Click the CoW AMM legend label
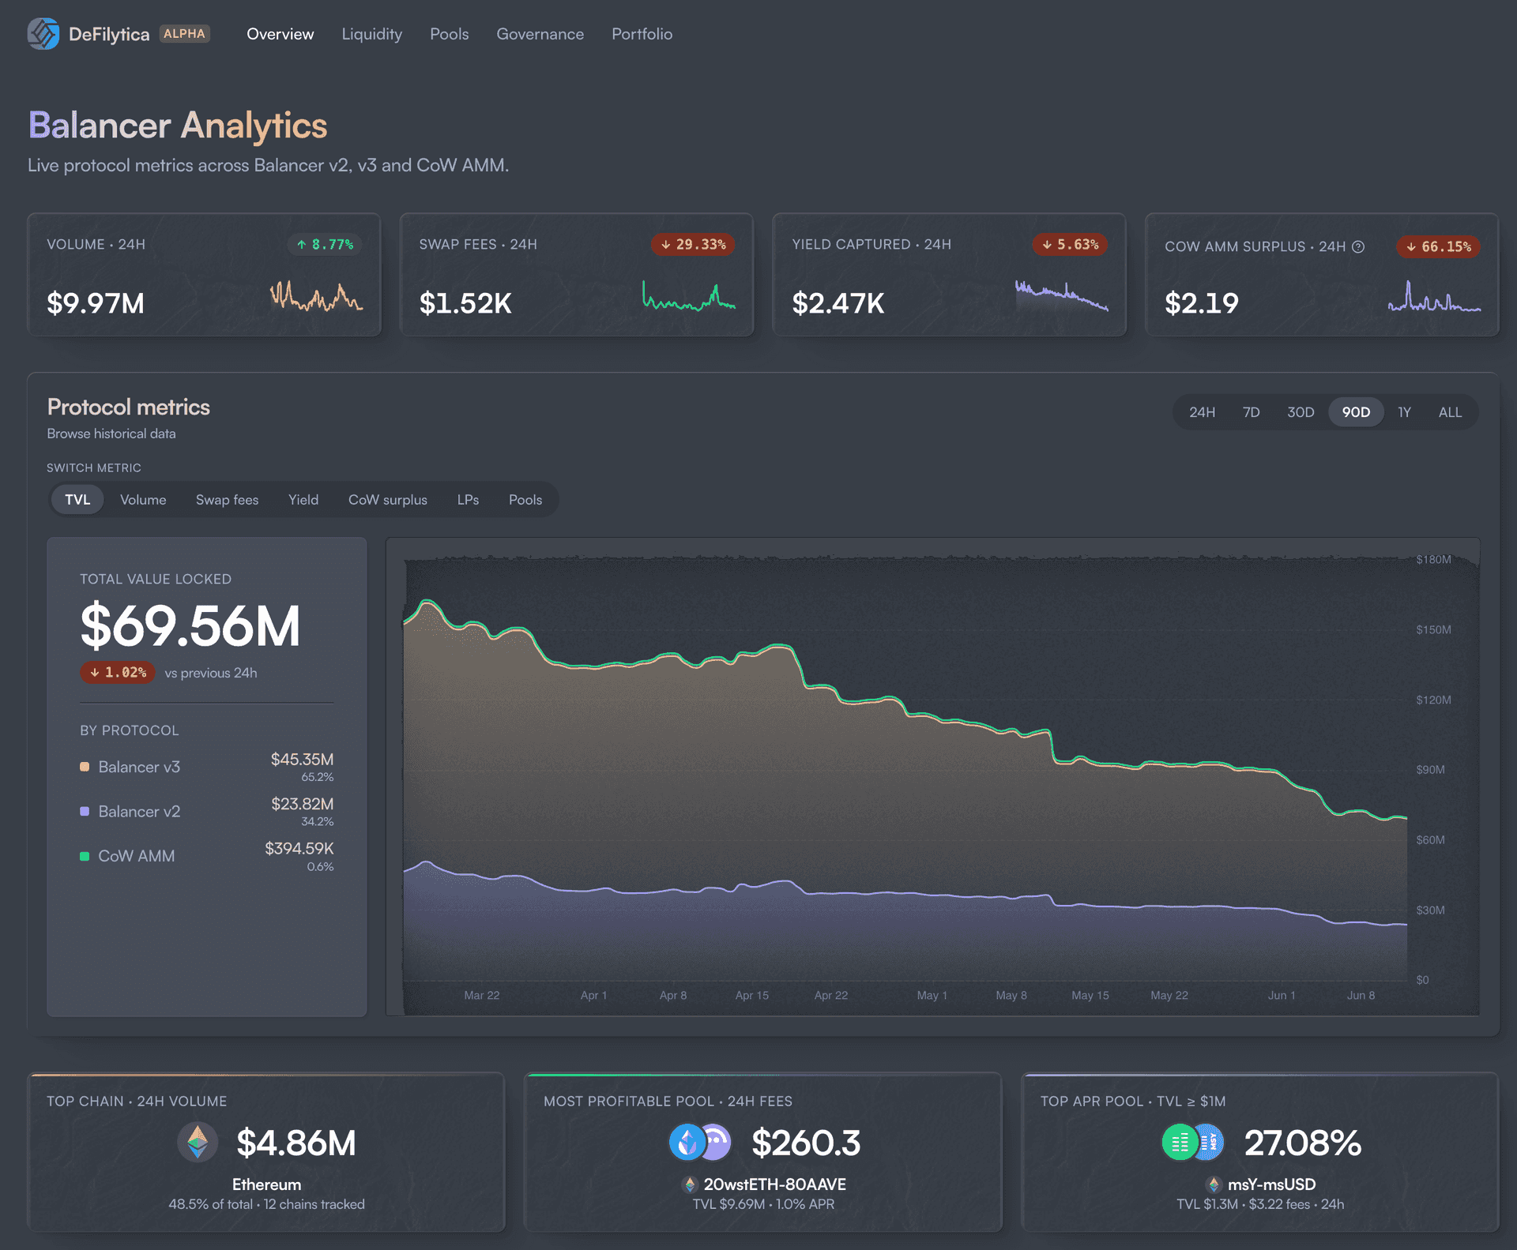This screenshot has height=1250, width=1517. (x=137, y=856)
